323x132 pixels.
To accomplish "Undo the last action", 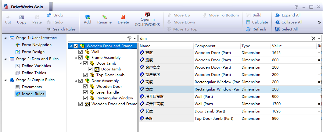I will pos(55,15).
